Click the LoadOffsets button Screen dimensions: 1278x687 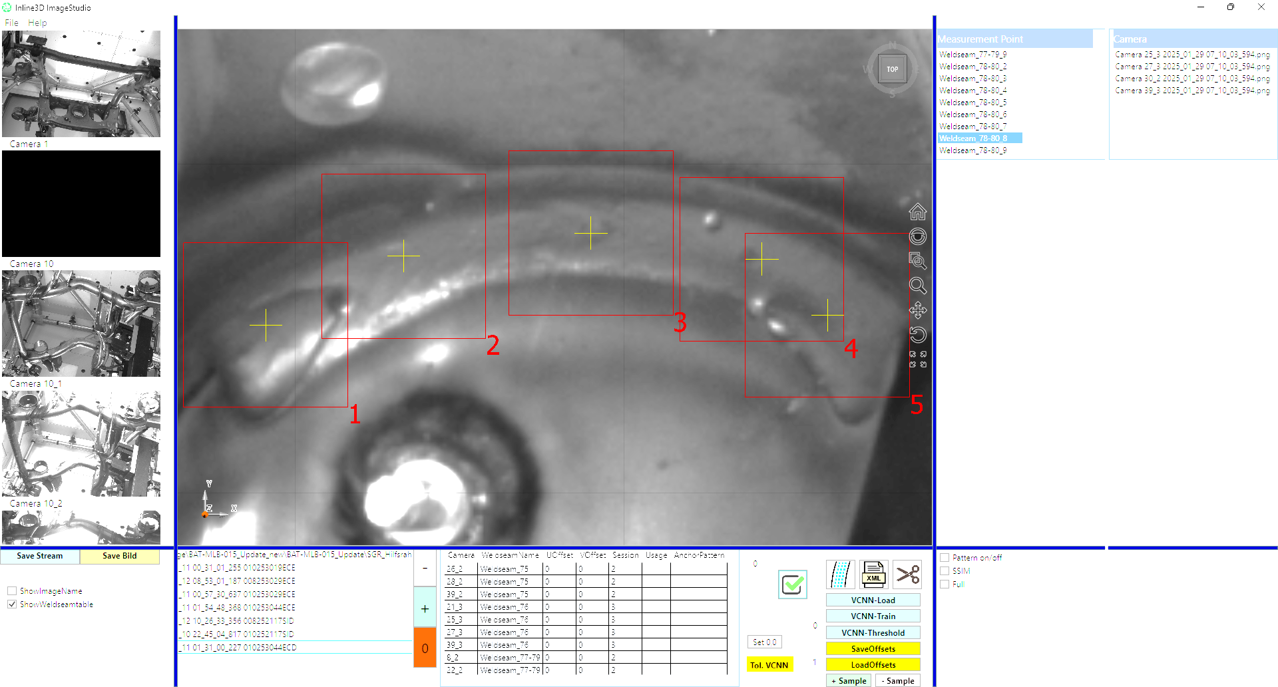[x=873, y=665]
